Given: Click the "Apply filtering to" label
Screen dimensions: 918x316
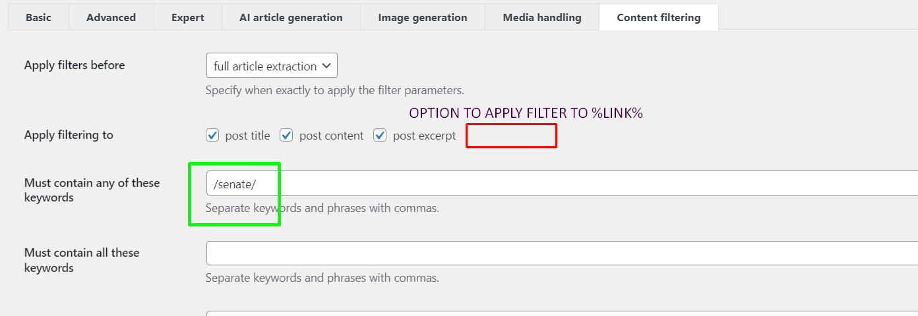Looking at the screenshot, I should 69,135.
